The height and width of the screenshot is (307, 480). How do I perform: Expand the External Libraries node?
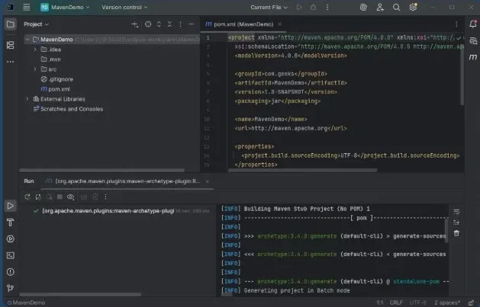coord(27,98)
